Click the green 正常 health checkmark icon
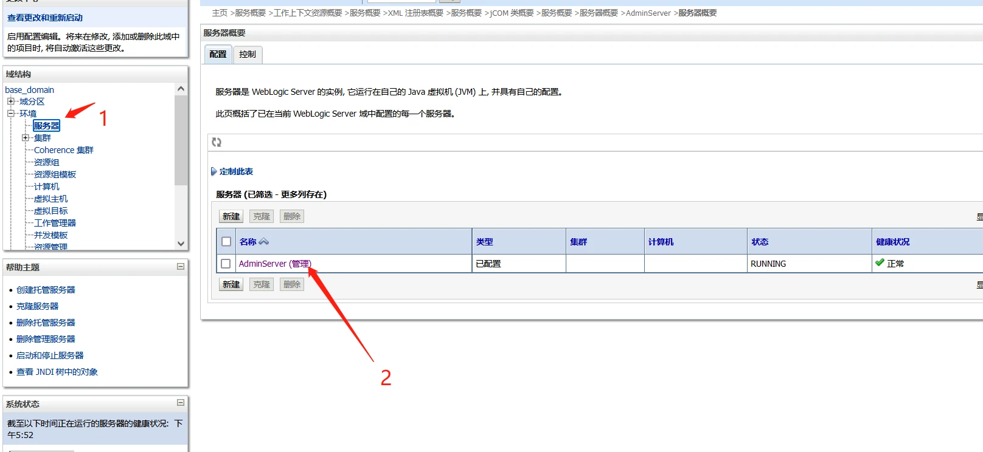The height and width of the screenshot is (452, 983). (x=880, y=263)
